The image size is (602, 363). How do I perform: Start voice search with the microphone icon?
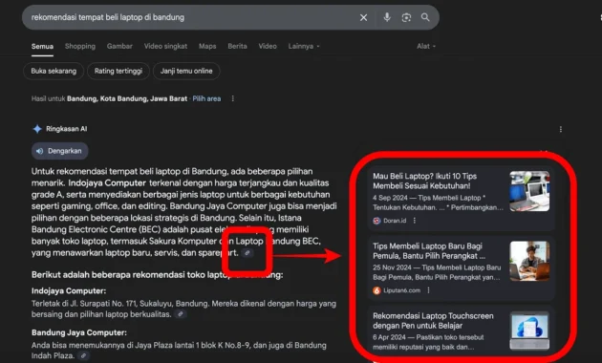(x=387, y=17)
